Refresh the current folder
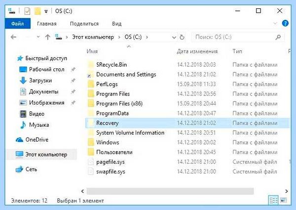The height and width of the screenshot is (210, 296). pos(182,37)
